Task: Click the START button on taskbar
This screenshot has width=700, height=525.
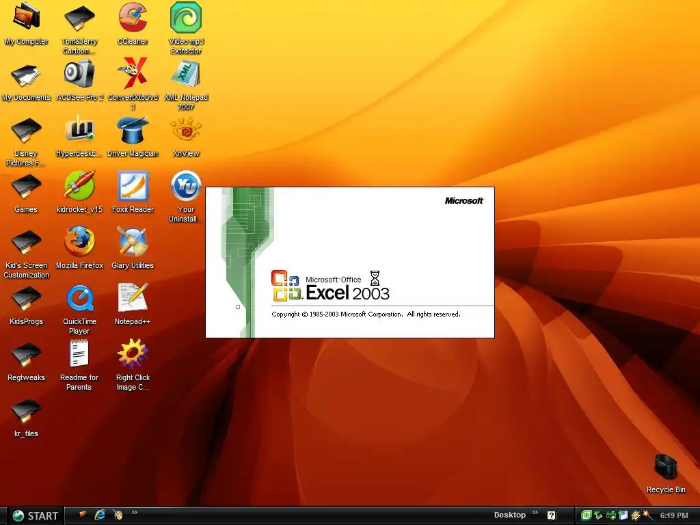Action: [x=36, y=515]
